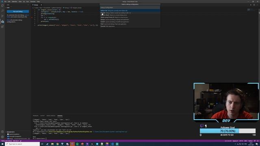Click the Spaces indentation setting in status bar
This screenshot has height=146, width=260.
pyautogui.click(x=235, y=141)
